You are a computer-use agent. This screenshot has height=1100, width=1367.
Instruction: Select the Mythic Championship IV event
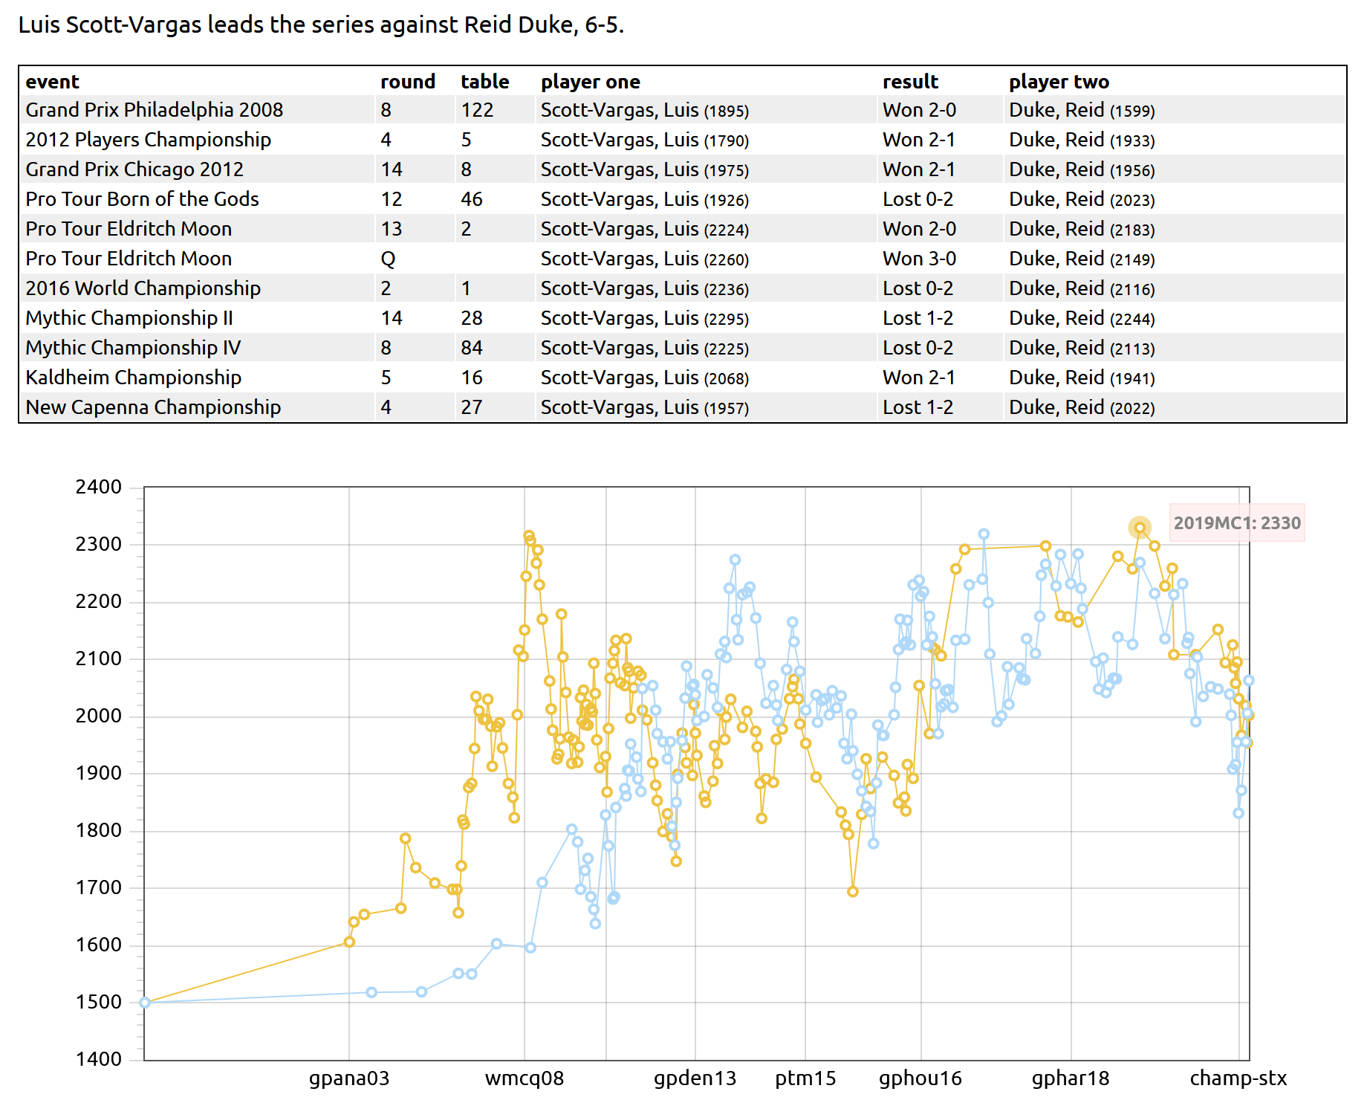pos(133,348)
